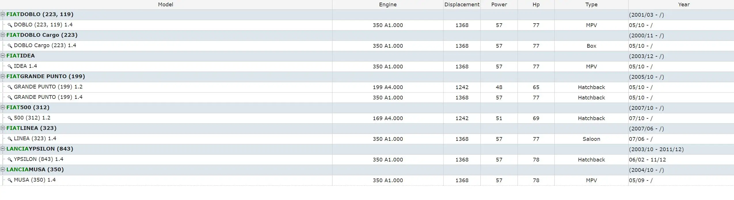Collapse the LANCIA MUSA (350) group
Viewport: 734px width, 200px height.
pyautogui.click(x=3, y=169)
